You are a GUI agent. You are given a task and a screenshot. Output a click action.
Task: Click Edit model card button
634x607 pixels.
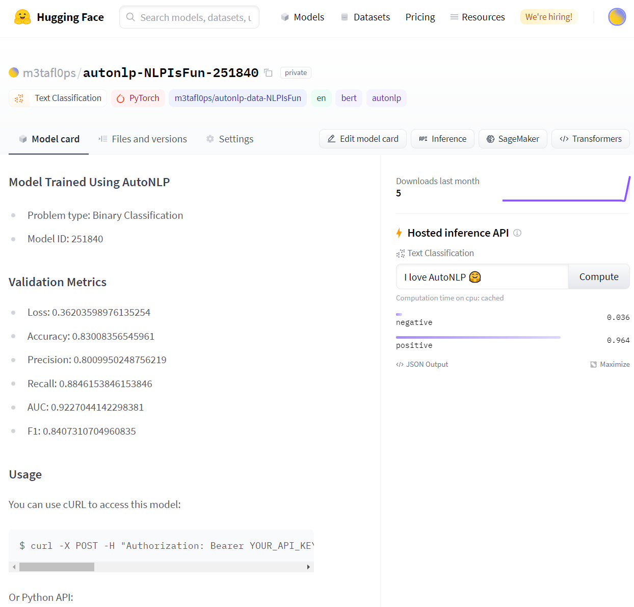pyautogui.click(x=363, y=139)
